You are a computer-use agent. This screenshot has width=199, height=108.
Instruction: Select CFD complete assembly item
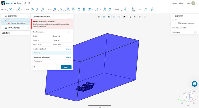pos(186,23)
